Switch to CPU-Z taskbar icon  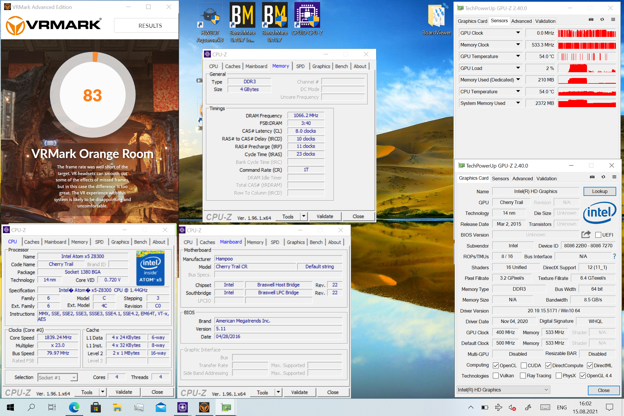tap(183, 407)
